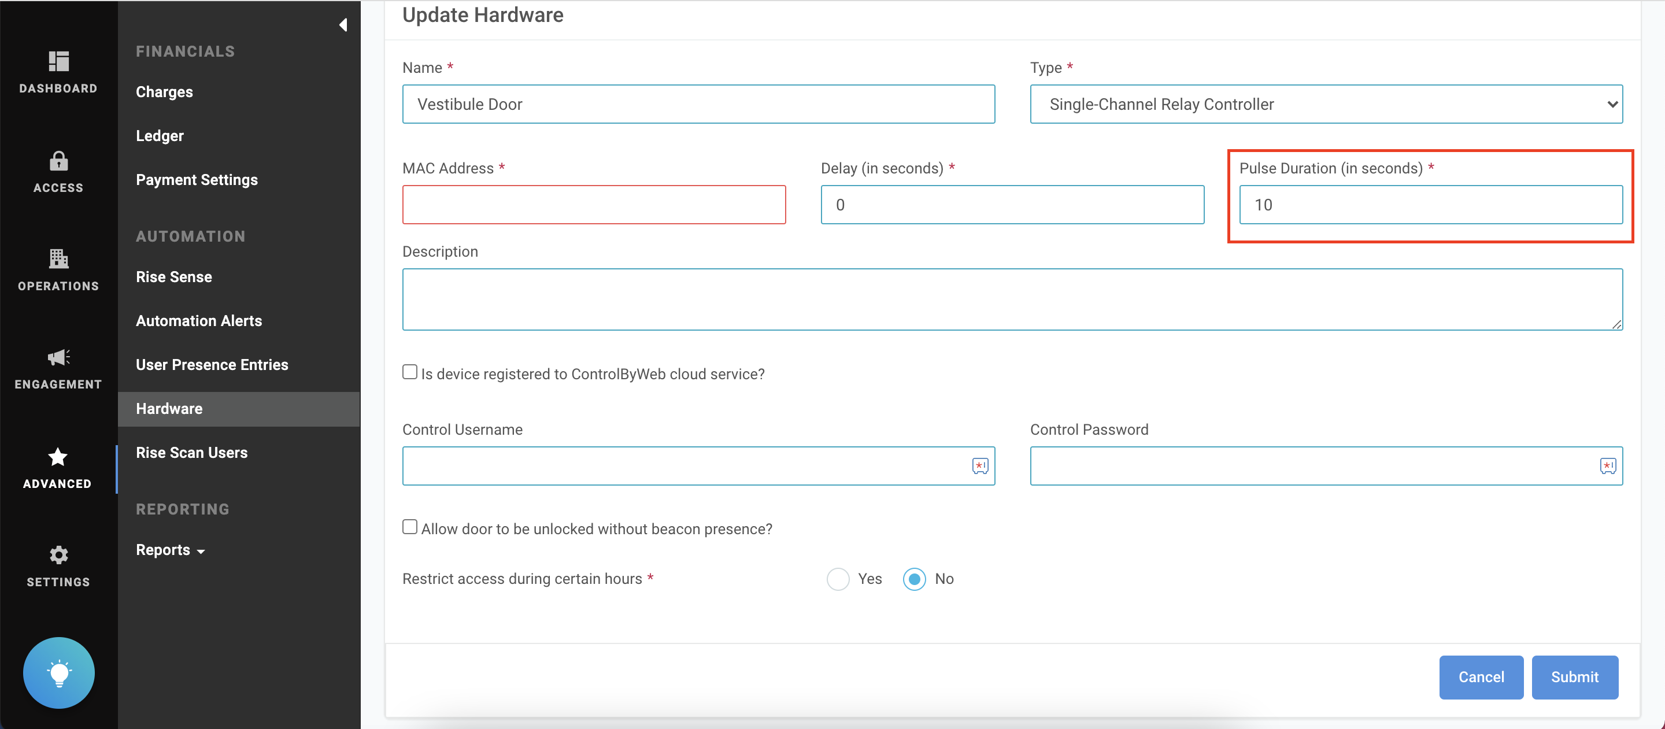Open the Settings gear icon
Screen dimensions: 1665x729
point(58,554)
